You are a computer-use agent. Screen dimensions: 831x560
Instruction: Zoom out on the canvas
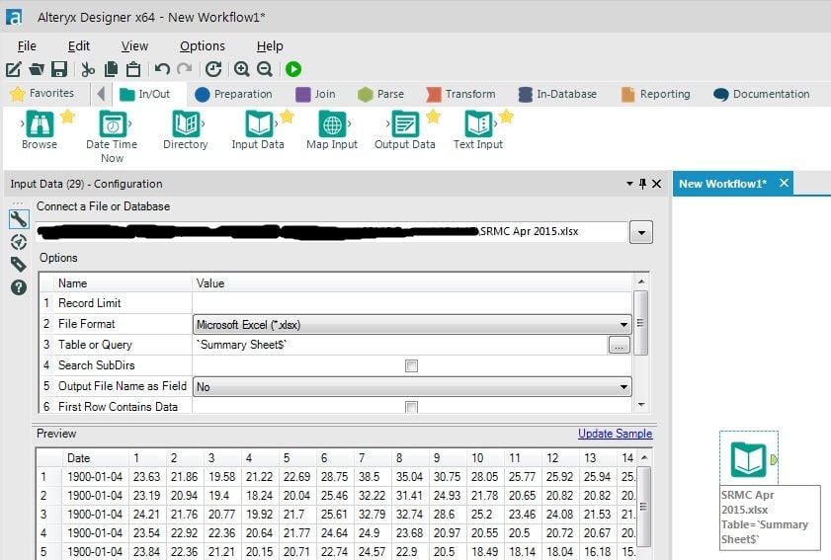coord(265,69)
